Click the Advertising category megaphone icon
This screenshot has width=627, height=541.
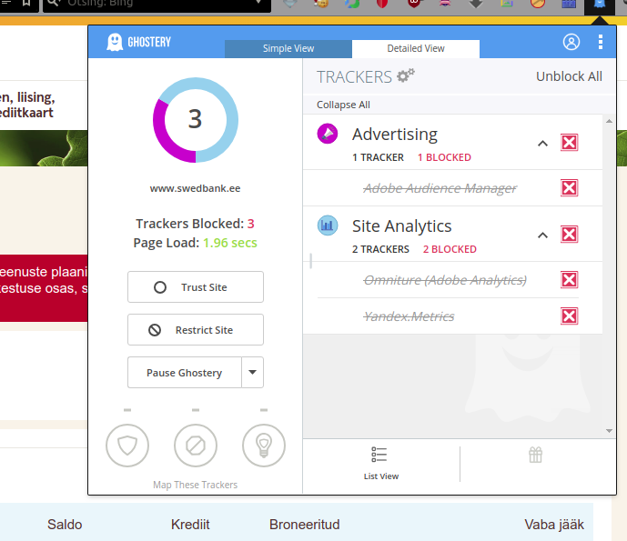pyautogui.click(x=328, y=134)
